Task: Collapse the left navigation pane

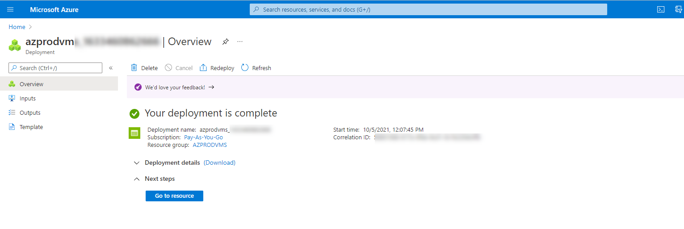Action: [111, 68]
